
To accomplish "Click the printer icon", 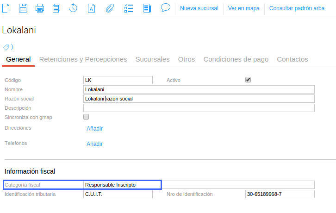I will 40,8.
